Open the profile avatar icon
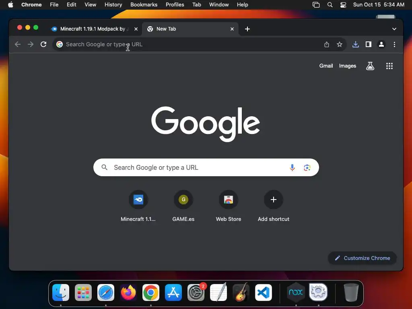 click(x=381, y=44)
